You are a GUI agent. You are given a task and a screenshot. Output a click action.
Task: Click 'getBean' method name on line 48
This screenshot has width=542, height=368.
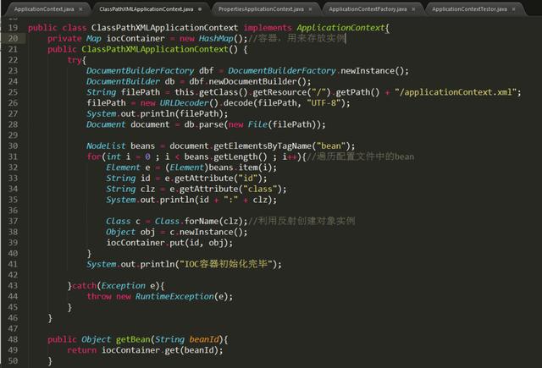[x=133, y=339]
